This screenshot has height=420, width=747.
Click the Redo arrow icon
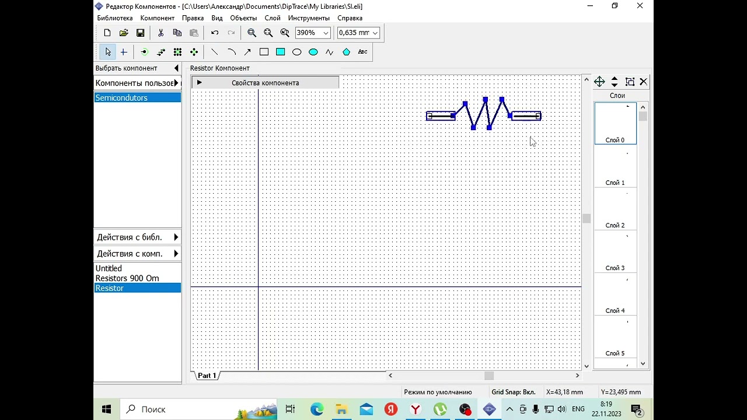[x=231, y=33]
